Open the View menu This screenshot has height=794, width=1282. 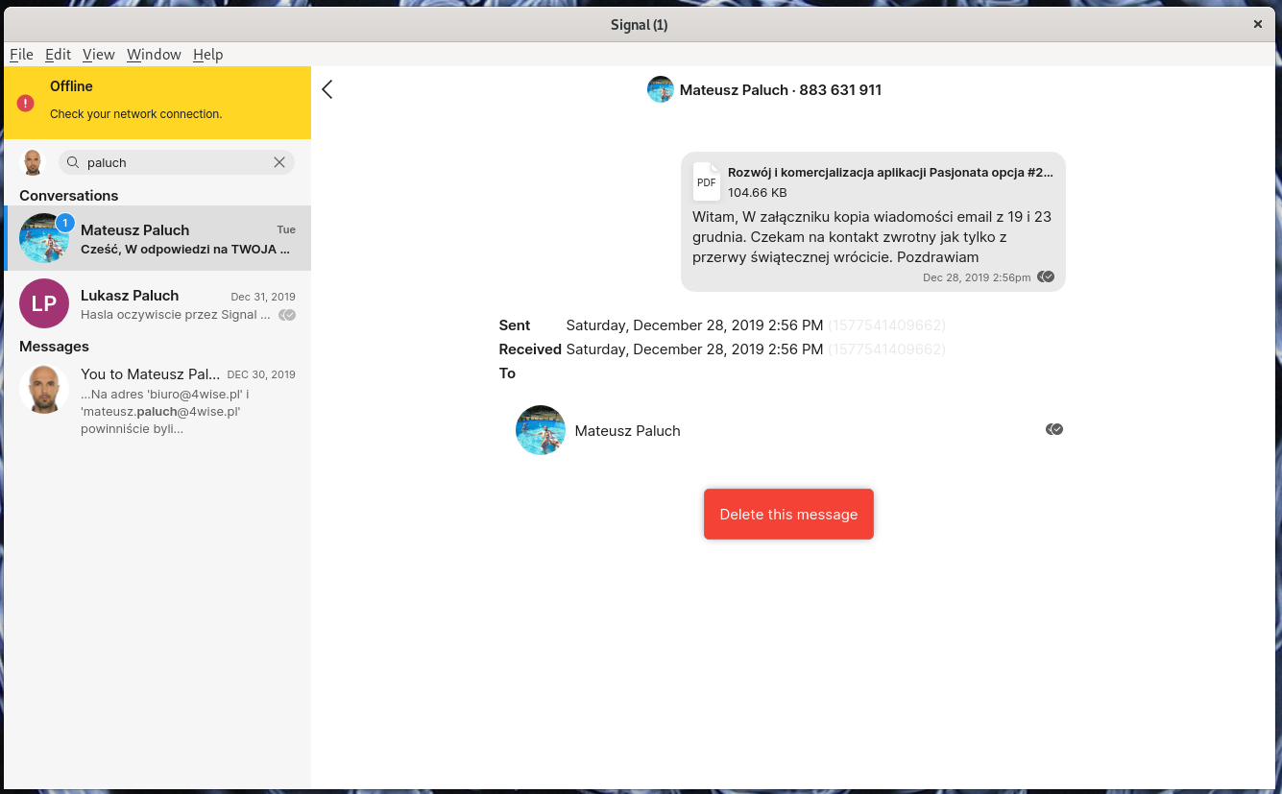[x=99, y=55]
